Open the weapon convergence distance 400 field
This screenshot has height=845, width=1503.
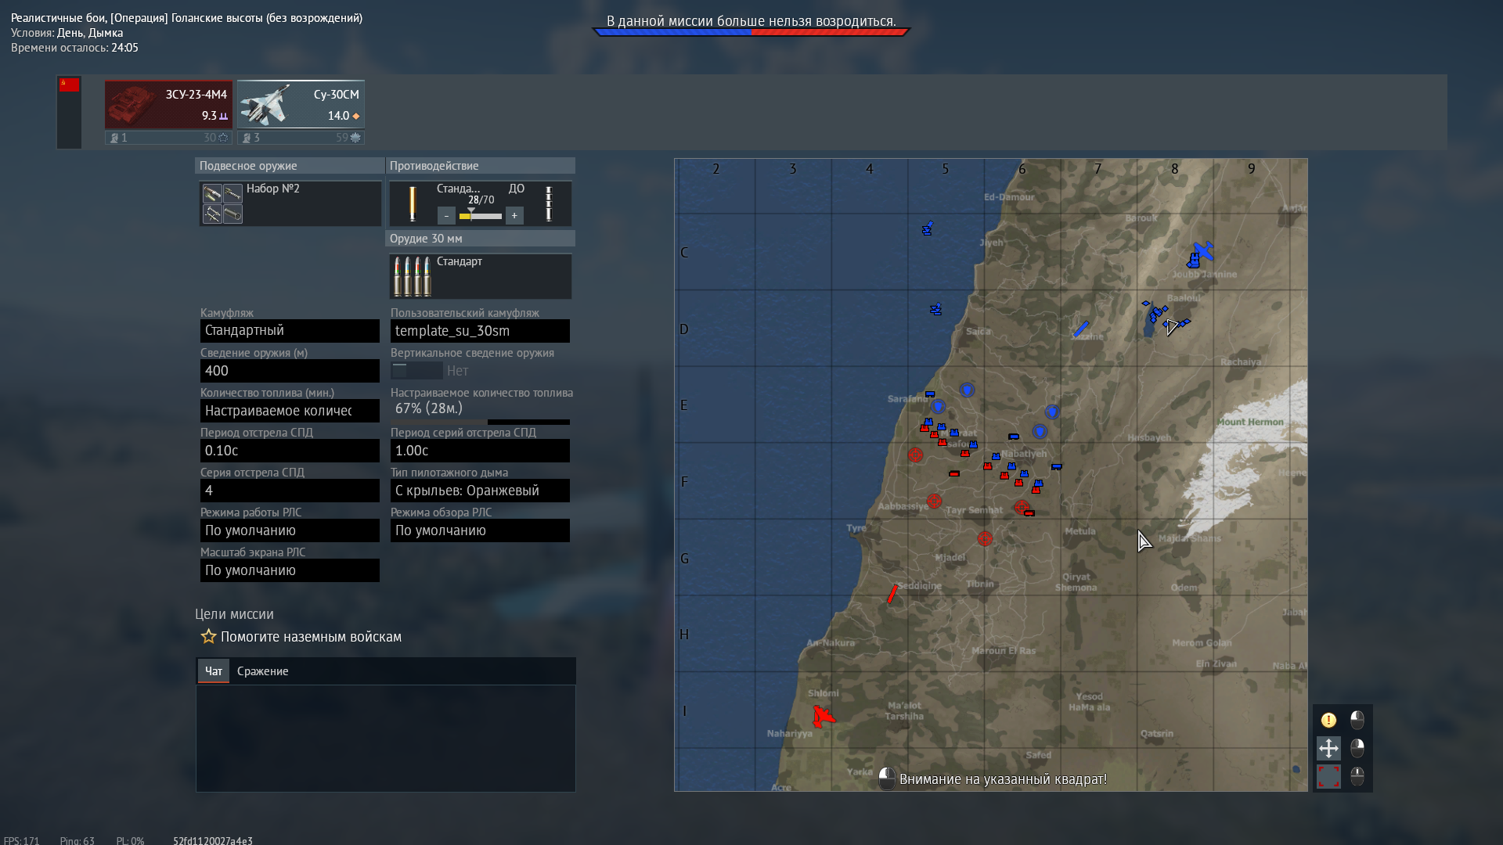(290, 371)
